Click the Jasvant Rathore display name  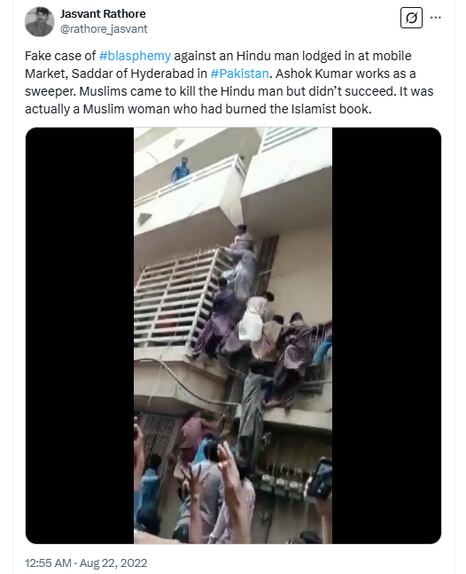(x=103, y=14)
